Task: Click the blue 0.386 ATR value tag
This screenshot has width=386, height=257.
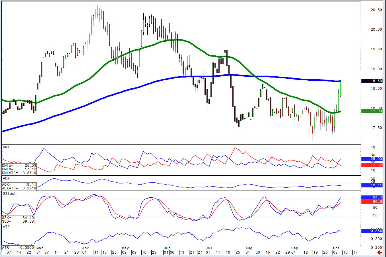Action: [x=372, y=231]
